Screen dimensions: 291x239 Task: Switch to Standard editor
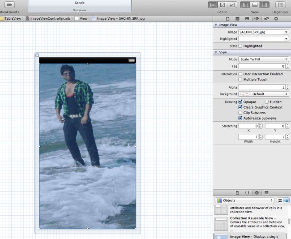(x=213, y=5)
